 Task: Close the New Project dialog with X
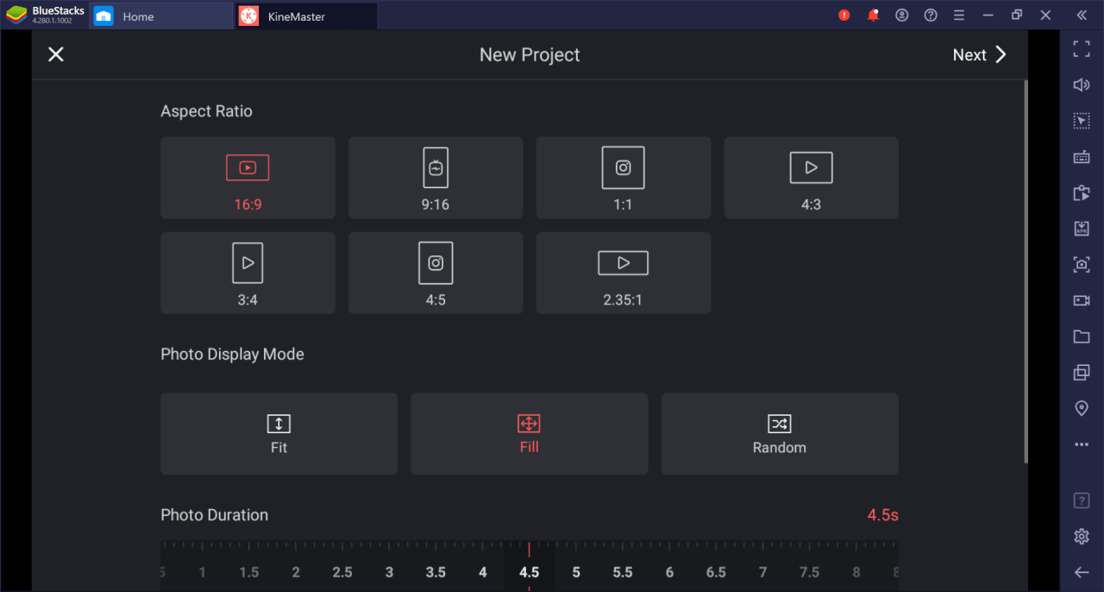(x=56, y=54)
